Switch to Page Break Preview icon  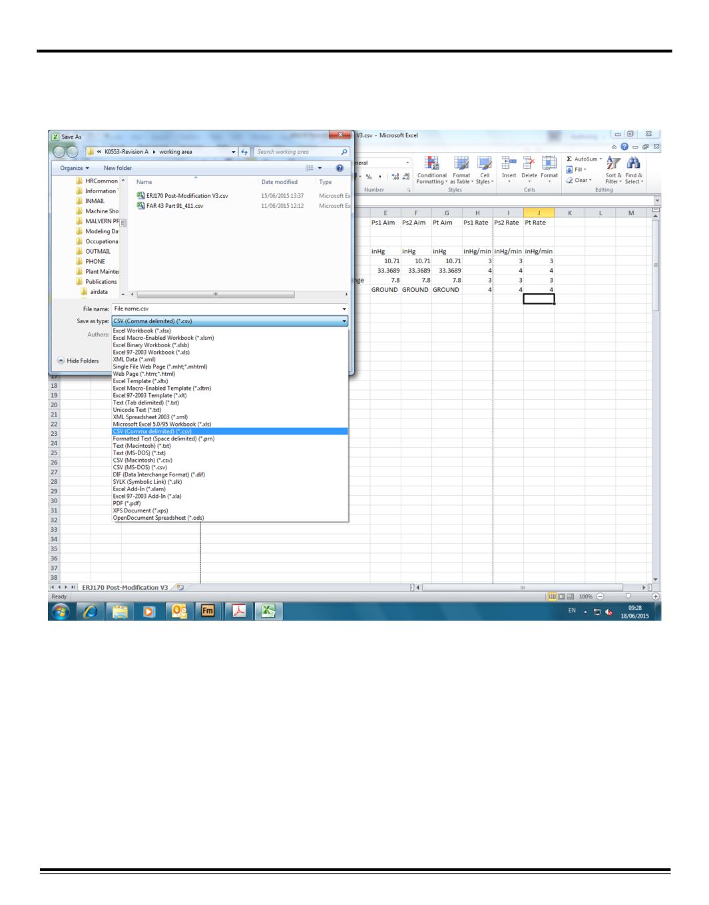[570, 596]
